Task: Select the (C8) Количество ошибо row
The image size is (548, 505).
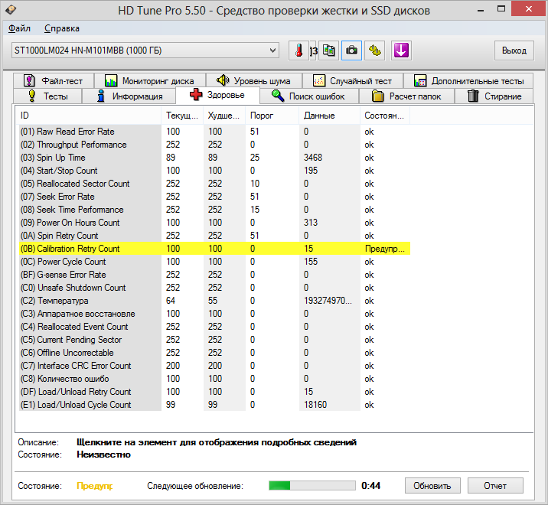Action: coord(214,379)
